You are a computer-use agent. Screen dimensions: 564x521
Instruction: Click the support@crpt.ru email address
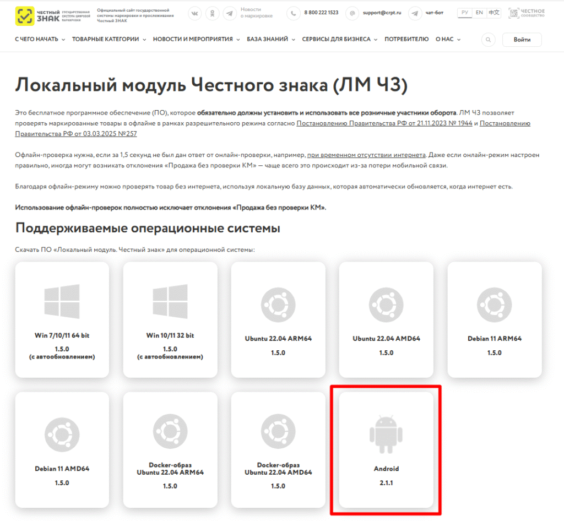tap(382, 13)
